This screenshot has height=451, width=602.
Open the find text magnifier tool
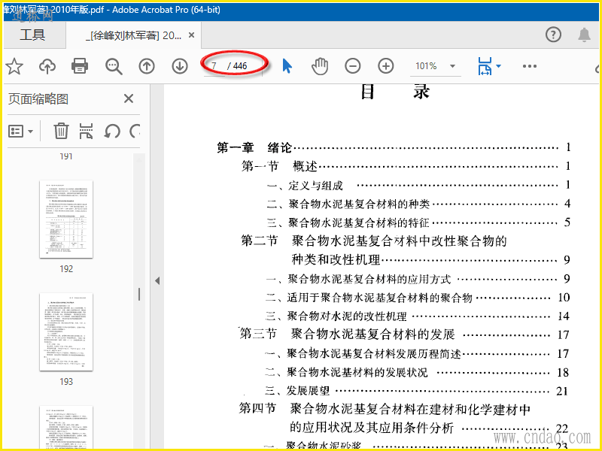pyautogui.click(x=114, y=66)
